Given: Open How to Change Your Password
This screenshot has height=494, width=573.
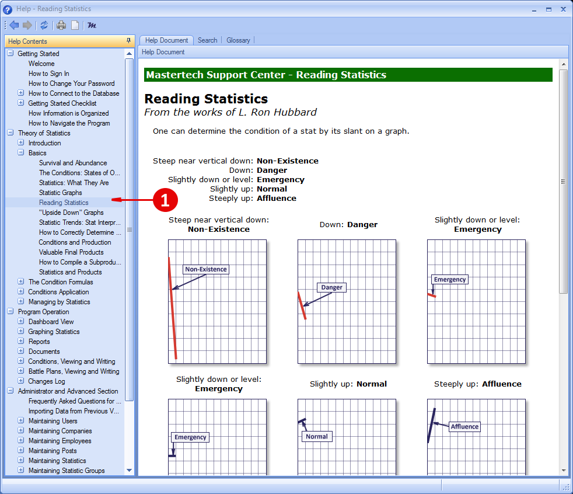Looking at the screenshot, I should point(72,83).
